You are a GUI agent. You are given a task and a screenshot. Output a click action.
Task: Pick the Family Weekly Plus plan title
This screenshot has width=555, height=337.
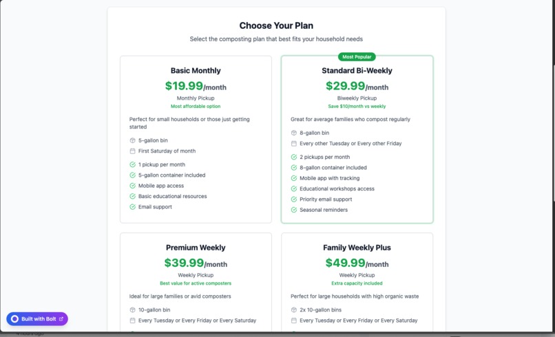coord(357,248)
